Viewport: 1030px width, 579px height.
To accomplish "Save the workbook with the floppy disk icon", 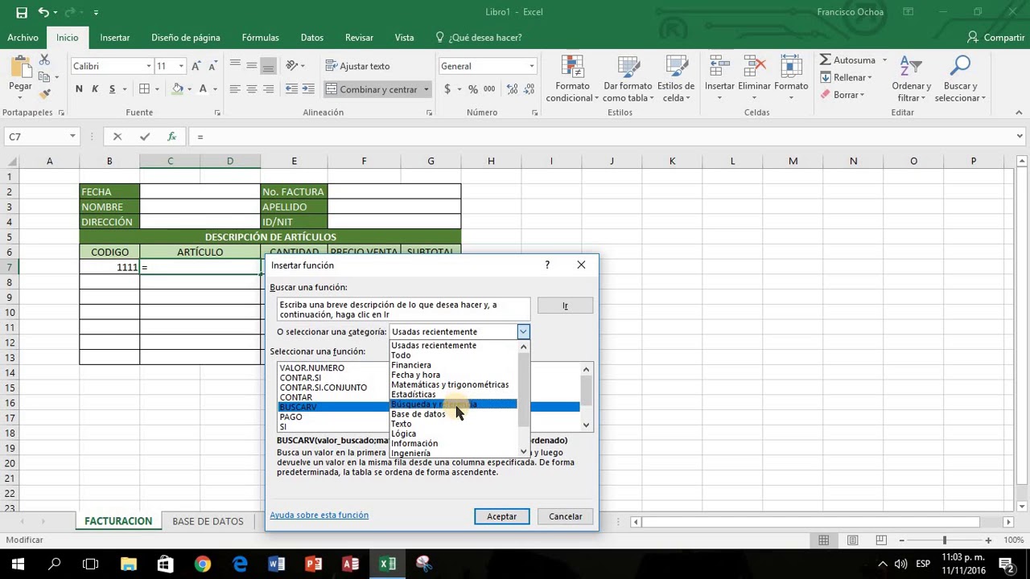I will pos(22,12).
